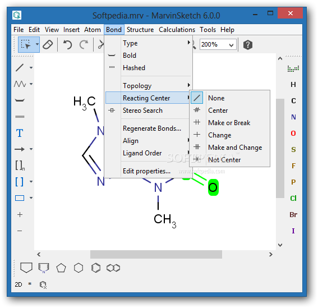Screen dimensions: 318x308
Task: Pick Hydrogen H atom button
Action: (x=293, y=84)
